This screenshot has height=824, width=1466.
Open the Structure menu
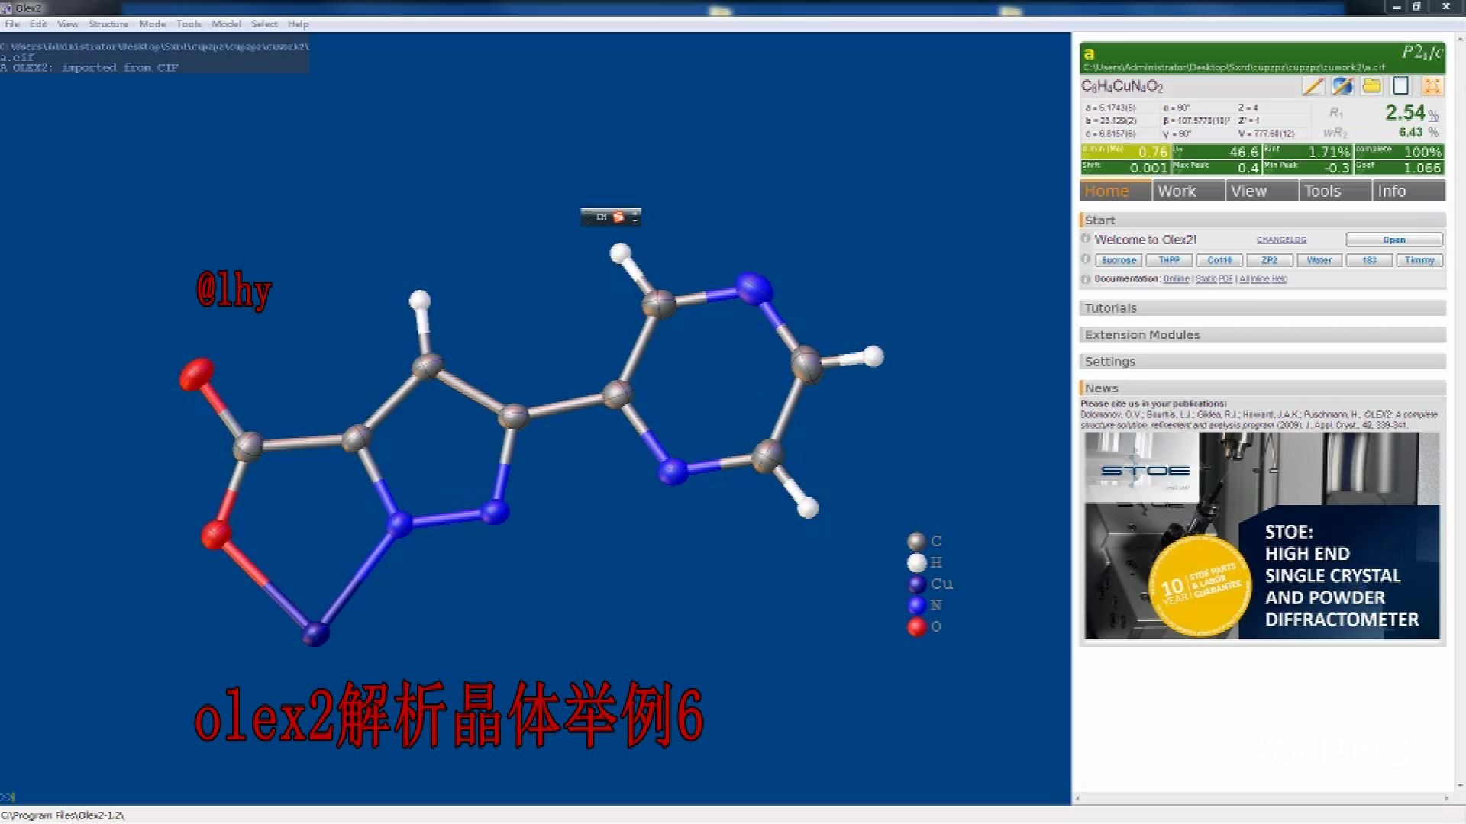108,24
